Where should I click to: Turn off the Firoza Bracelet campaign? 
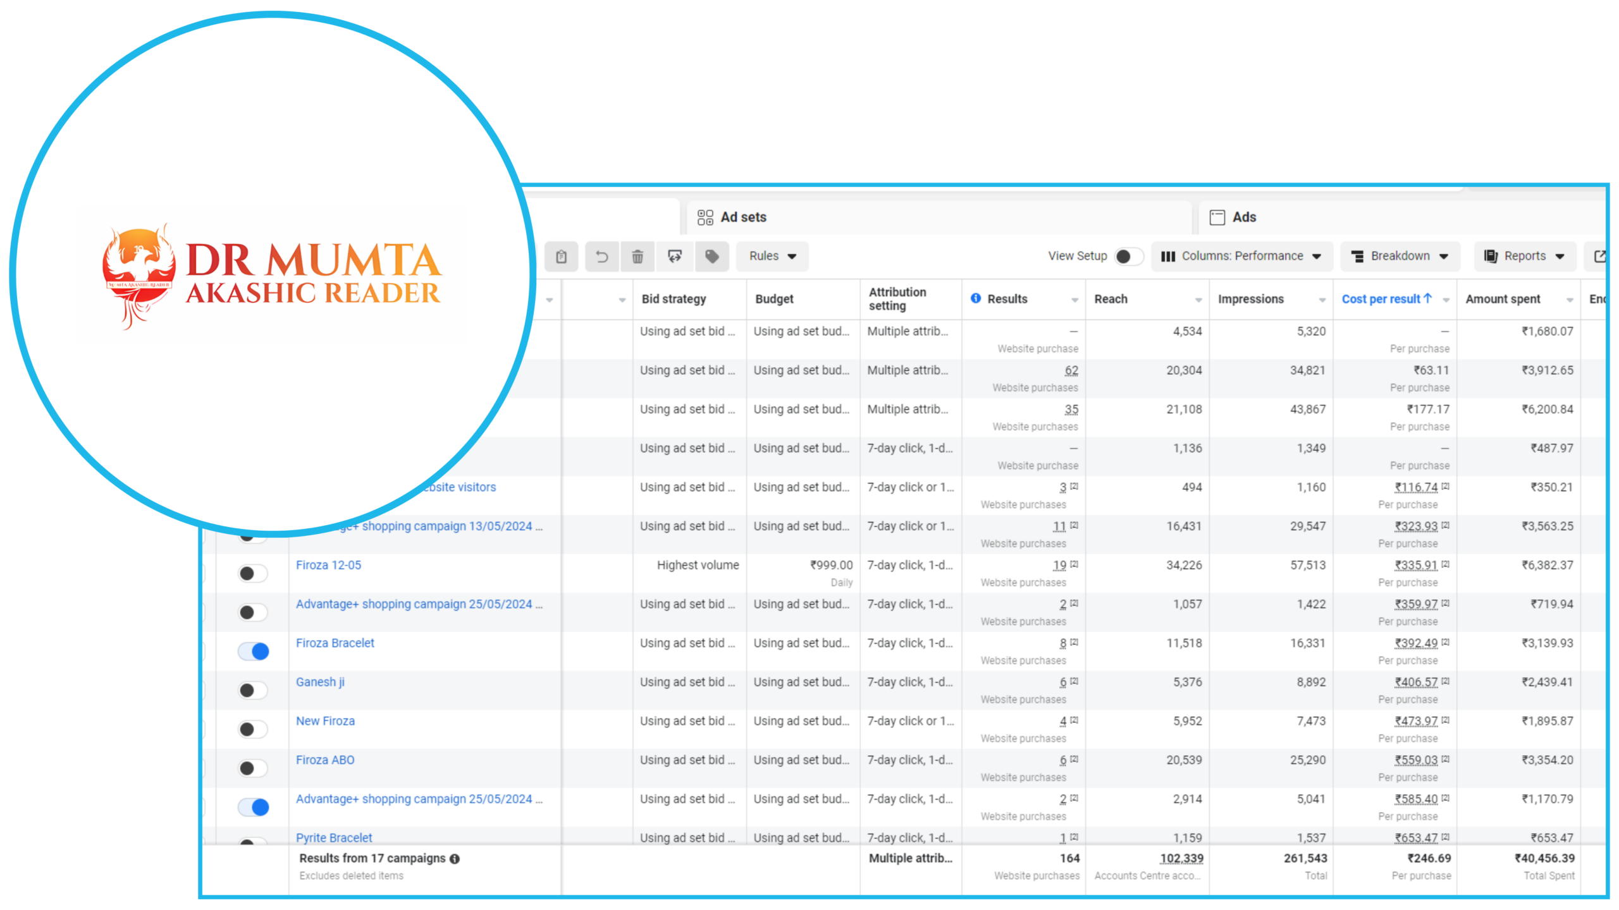point(254,652)
